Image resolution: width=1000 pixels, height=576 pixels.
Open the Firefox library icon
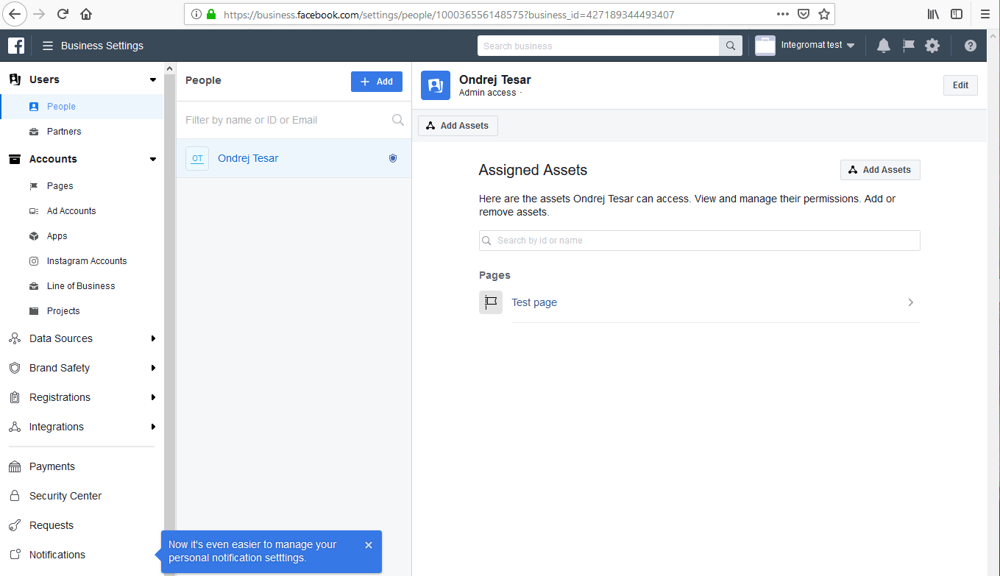coord(934,14)
